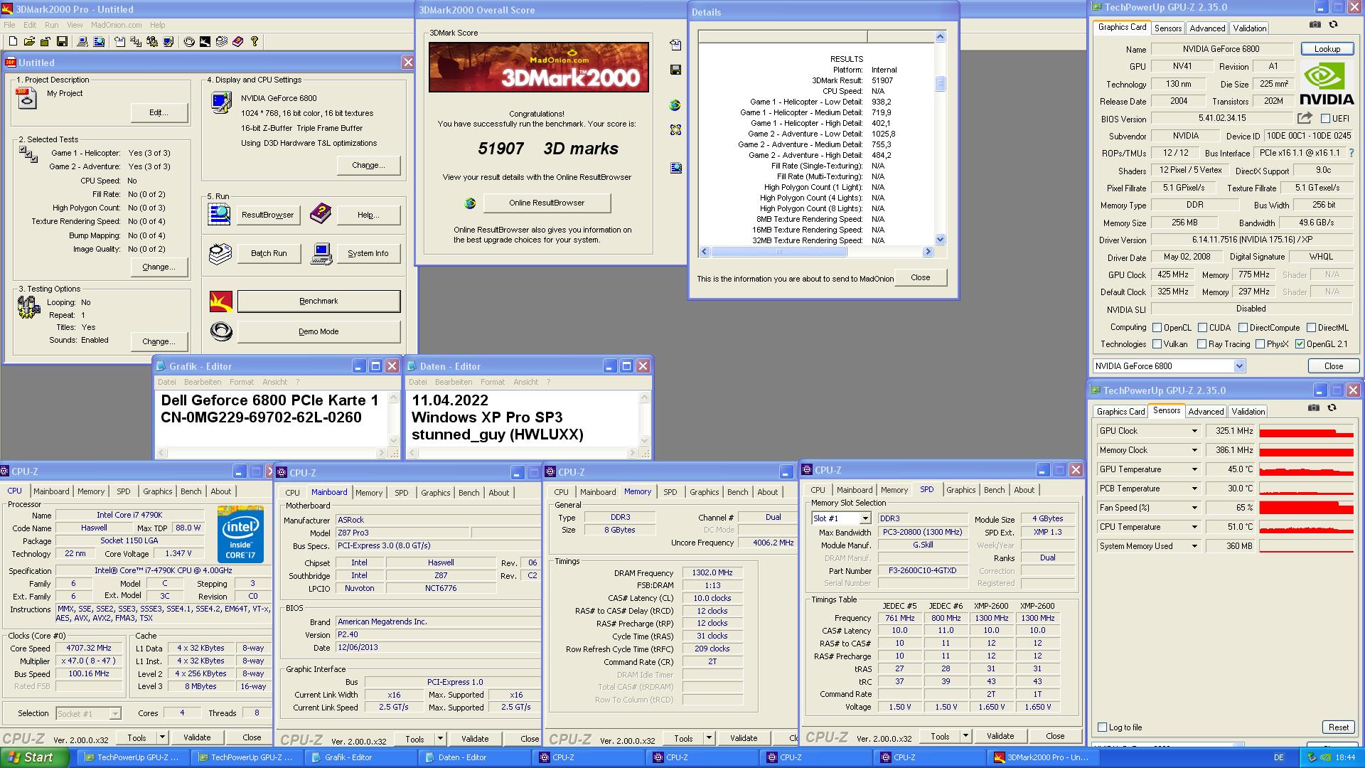The height and width of the screenshot is (768, 1365).
Task: Toggle the CUDA checkbox
Action: point(1202,328)
